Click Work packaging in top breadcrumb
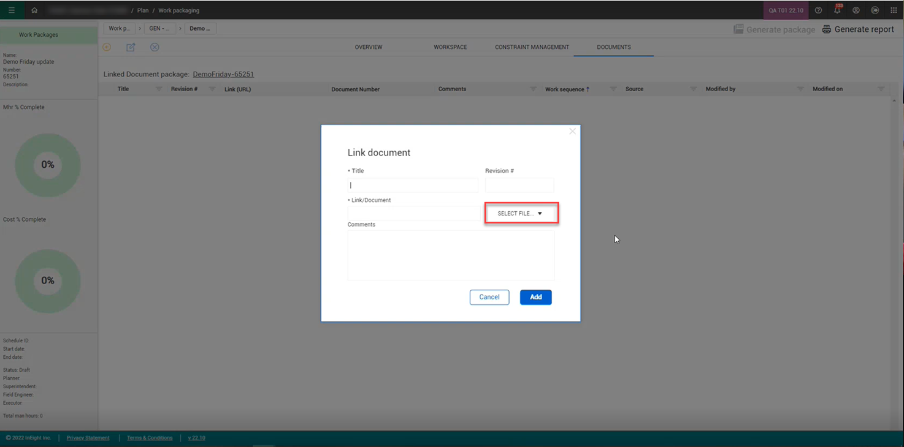The image size is (904, 447). point(178,10)
